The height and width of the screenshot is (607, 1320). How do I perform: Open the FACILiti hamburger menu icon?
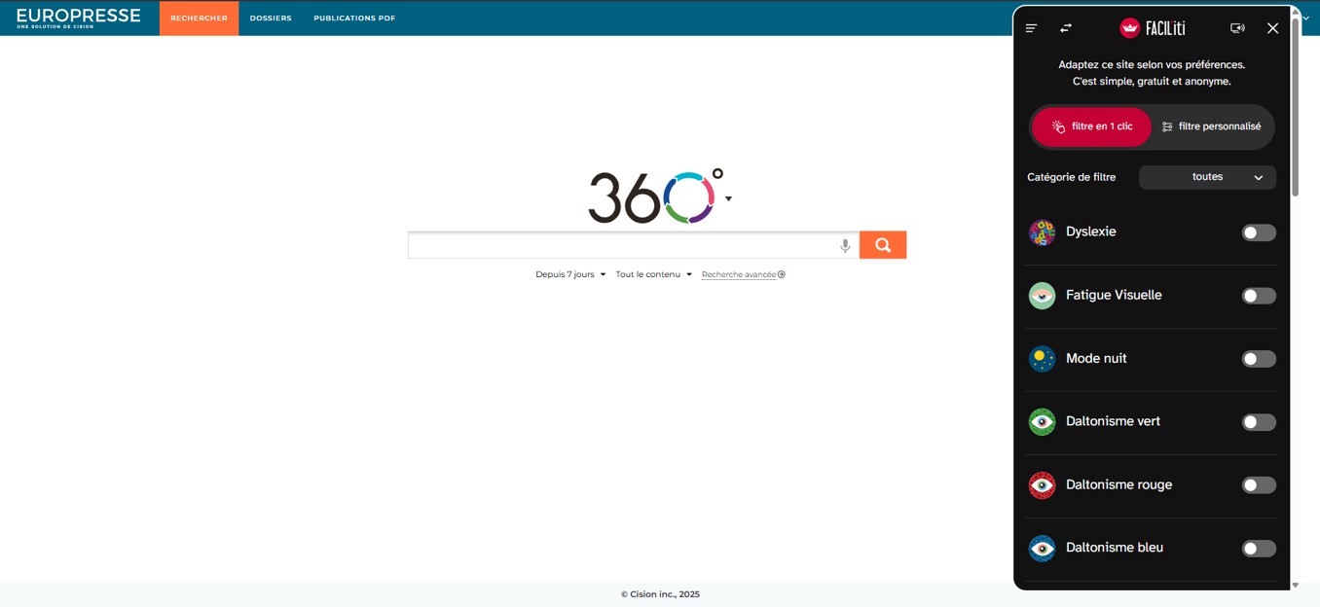pyautogui.click(x=1032, y=28)
